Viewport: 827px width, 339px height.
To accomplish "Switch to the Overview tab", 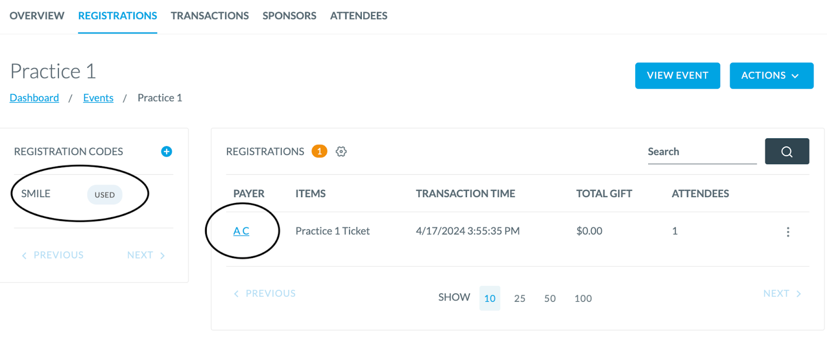I will (x=37, y=16).
